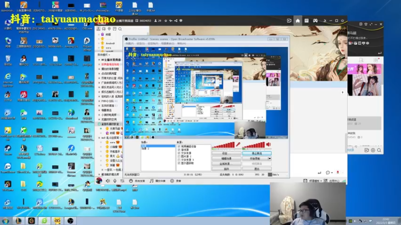Expand the 广告 channel row in the tree
This screenshot has width=401, height=225.
(x=99, y=82)
